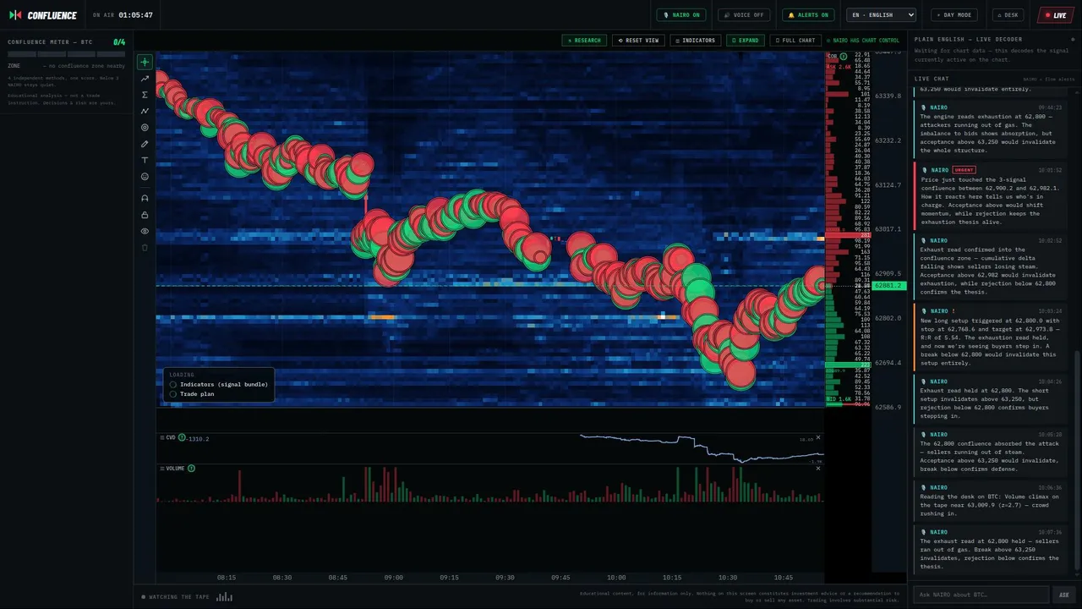The height and width of the screenshot is (609, 1082).
Task: Click the green 62881.2 current price label
Action: pyautogui.click(x=890, y=286)
